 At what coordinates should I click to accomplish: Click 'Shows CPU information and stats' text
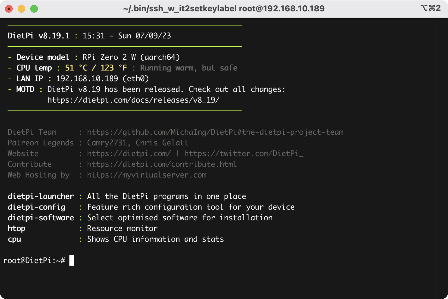(156, 239)
